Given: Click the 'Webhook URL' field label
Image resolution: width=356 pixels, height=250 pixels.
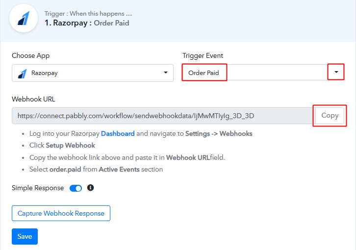Looking at the screenshot, I should [33, 99].
